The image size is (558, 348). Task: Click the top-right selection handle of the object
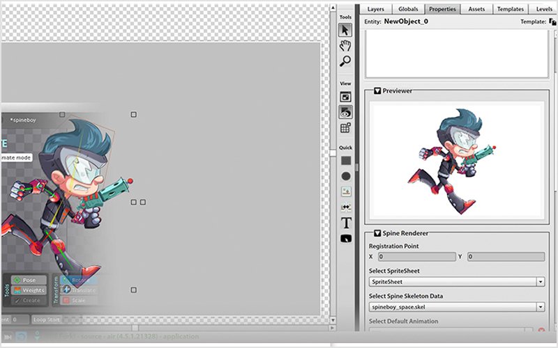coord(133,114)
